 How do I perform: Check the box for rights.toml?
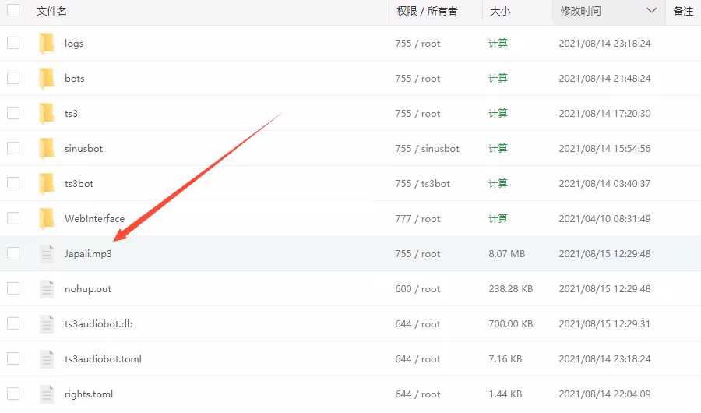[x=13, y=394]
